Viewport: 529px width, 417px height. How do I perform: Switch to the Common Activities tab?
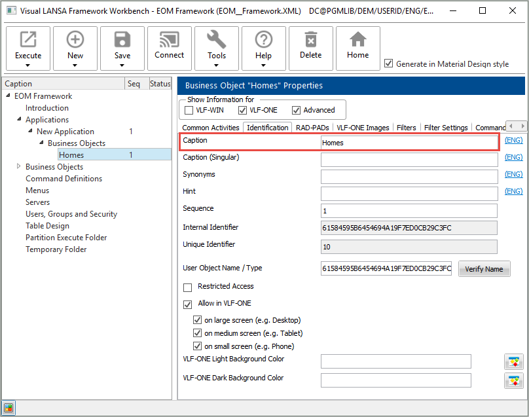211,128
